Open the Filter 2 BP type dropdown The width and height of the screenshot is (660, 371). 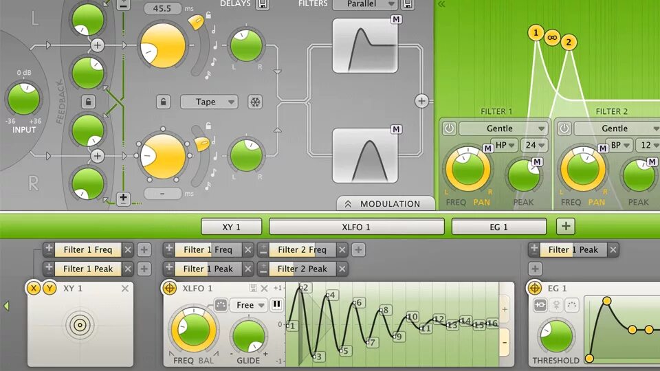[x=619, y=145]
